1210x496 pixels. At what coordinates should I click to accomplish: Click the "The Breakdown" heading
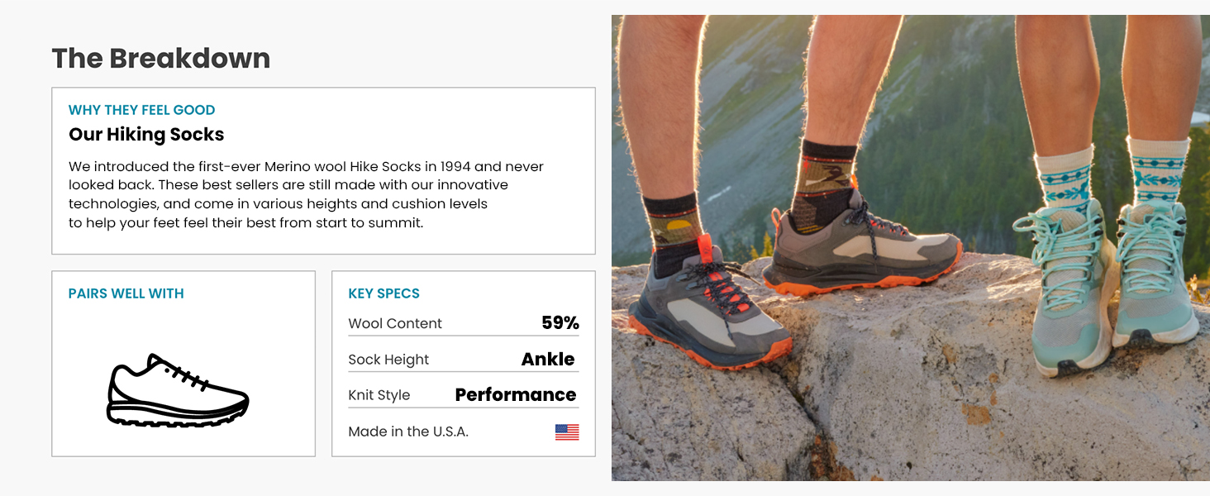pos(161,59)
